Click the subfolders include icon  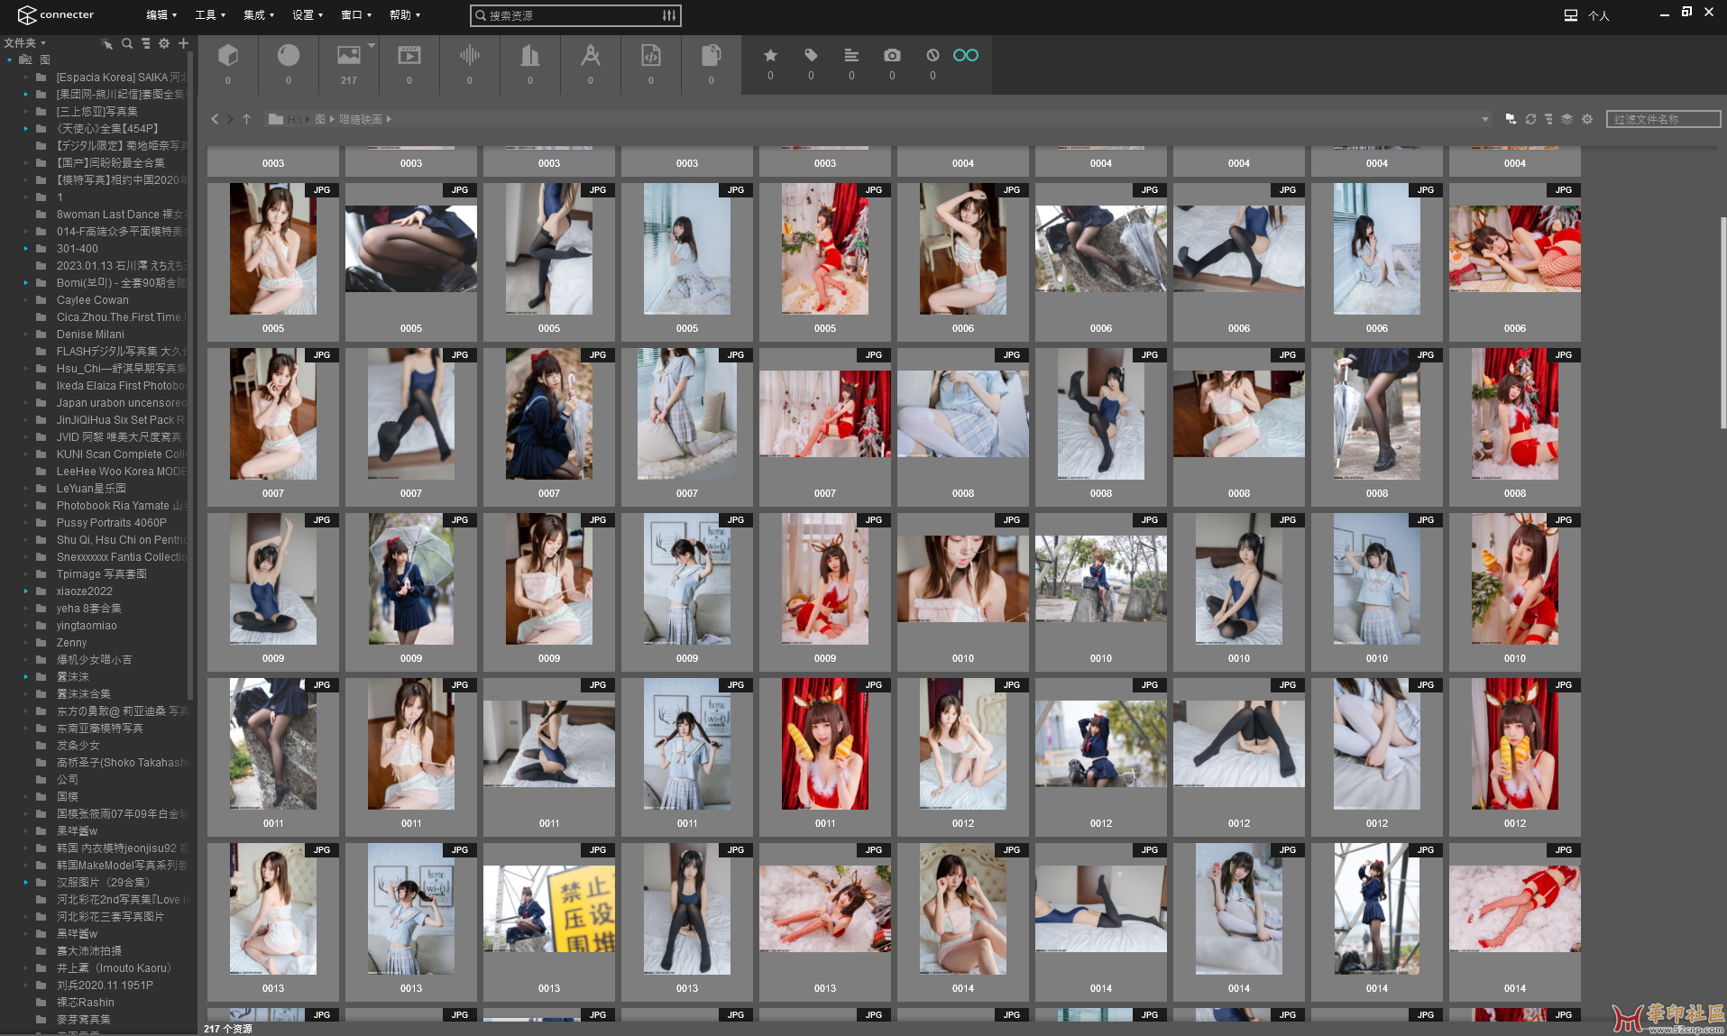(x=1511, y=119)
